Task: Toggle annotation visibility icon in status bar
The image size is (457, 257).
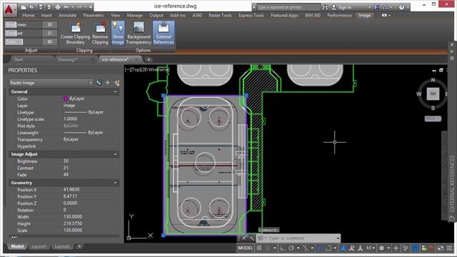Action: click(343, 248)
